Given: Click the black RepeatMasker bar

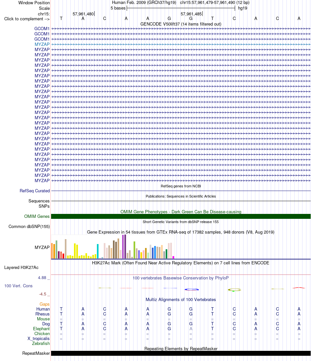Looking at the screenshot, I should [181, 353].
